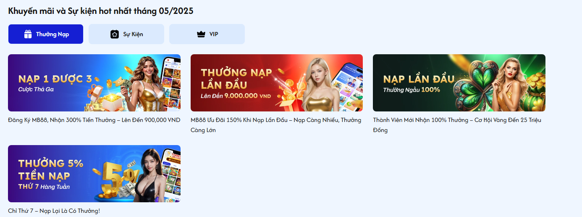Open the VIP tab
The image size is (582, 217).
(207, 34)
